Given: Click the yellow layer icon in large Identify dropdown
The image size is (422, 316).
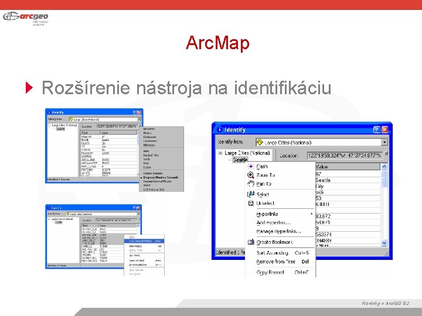Looking at the screenshot, I should pos(260,142).
